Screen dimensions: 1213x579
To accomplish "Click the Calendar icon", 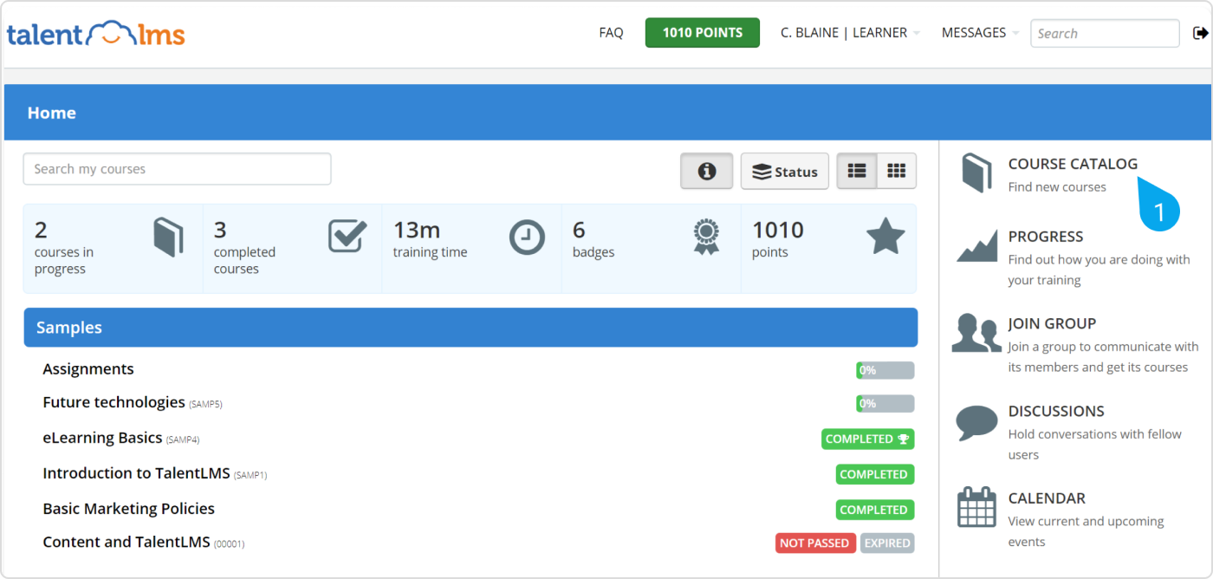I will click(x=976, y=507).
